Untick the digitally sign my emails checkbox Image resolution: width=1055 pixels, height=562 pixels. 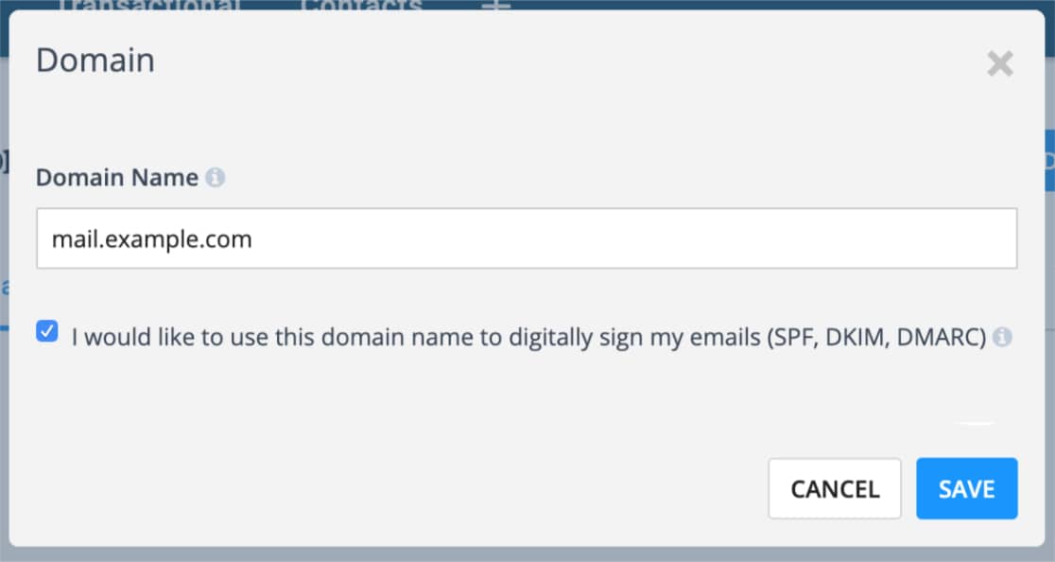point(47,331)
